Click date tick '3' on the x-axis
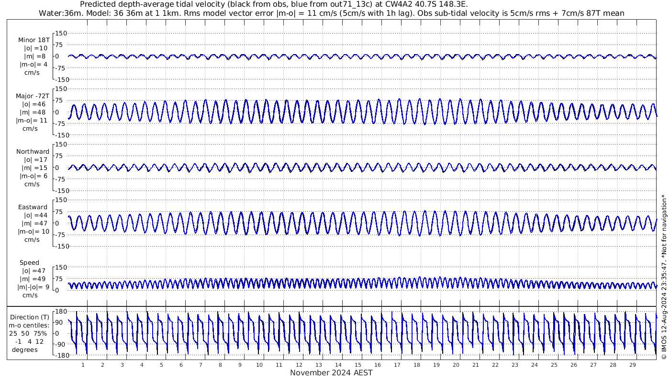Screen dimensions: 670x383 pos(122,365)
